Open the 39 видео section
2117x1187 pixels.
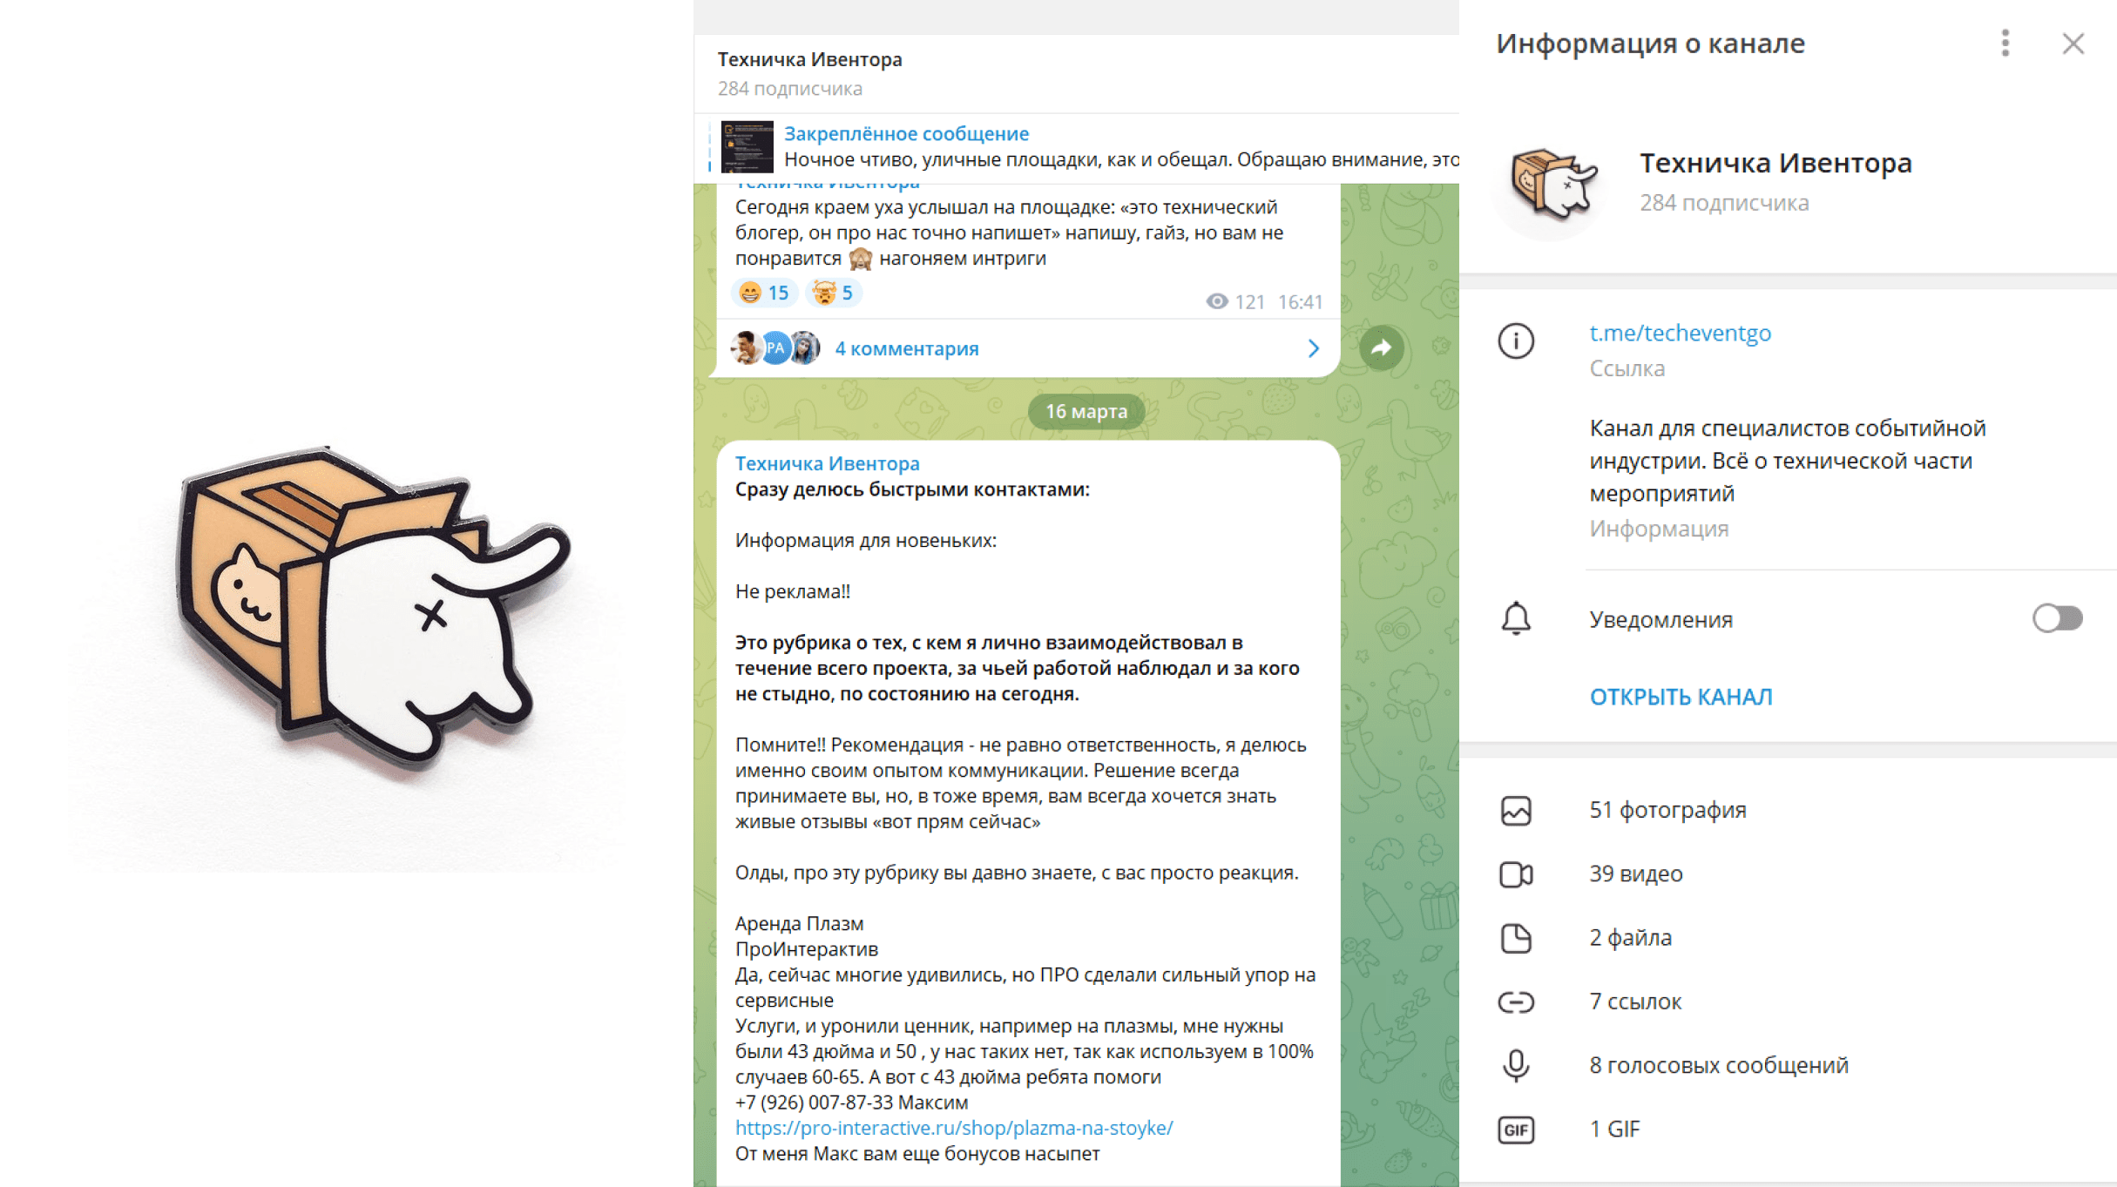pos(1788,873)
